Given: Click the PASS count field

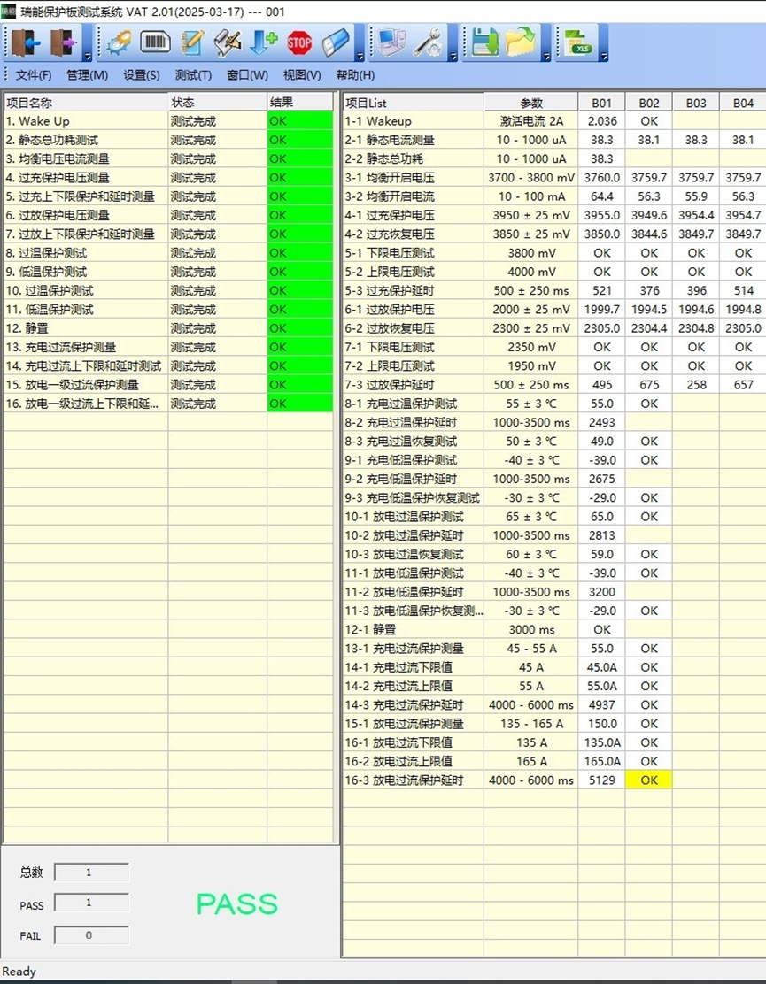Looking at the screenshot, I should pos(92,903).
